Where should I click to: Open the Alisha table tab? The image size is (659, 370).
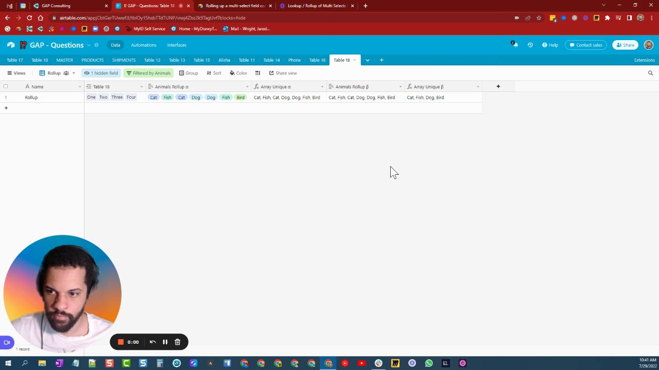[x=224, y=60]
